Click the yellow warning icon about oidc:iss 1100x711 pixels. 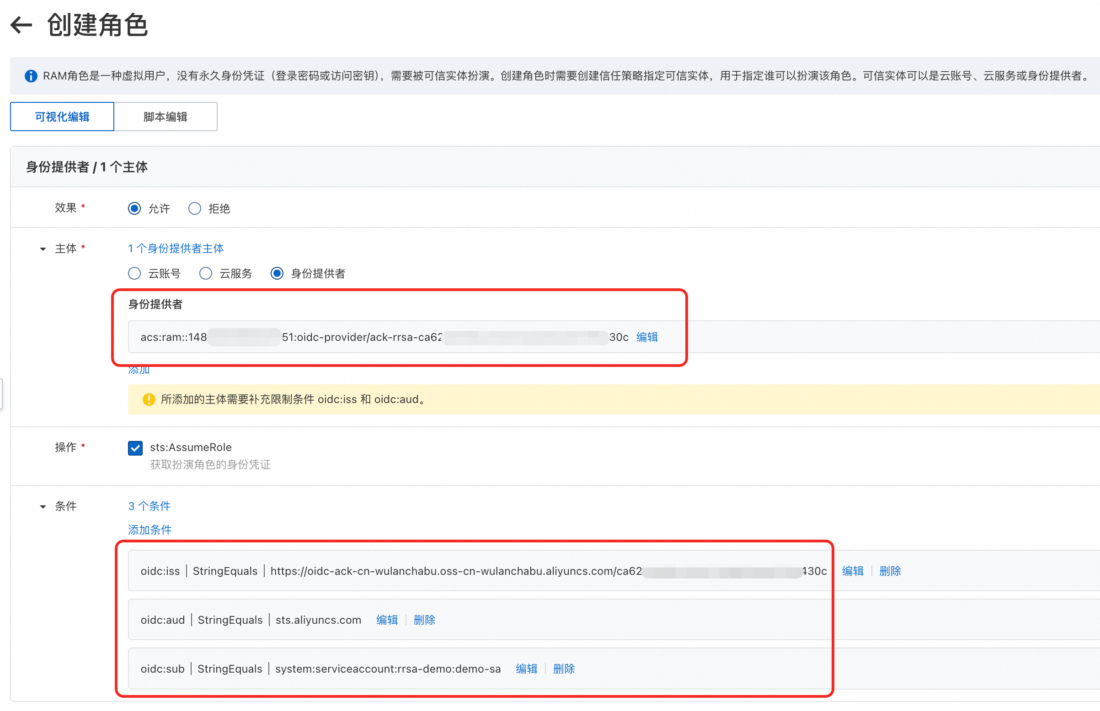pos(149,399)
